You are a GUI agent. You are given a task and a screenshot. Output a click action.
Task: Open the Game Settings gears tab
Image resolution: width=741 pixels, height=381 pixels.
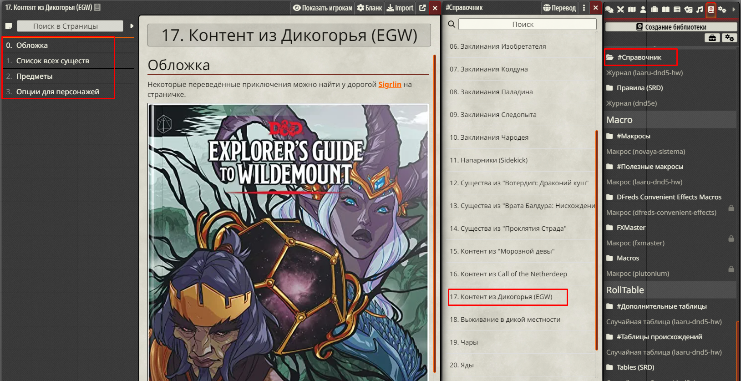coord(722,9)
